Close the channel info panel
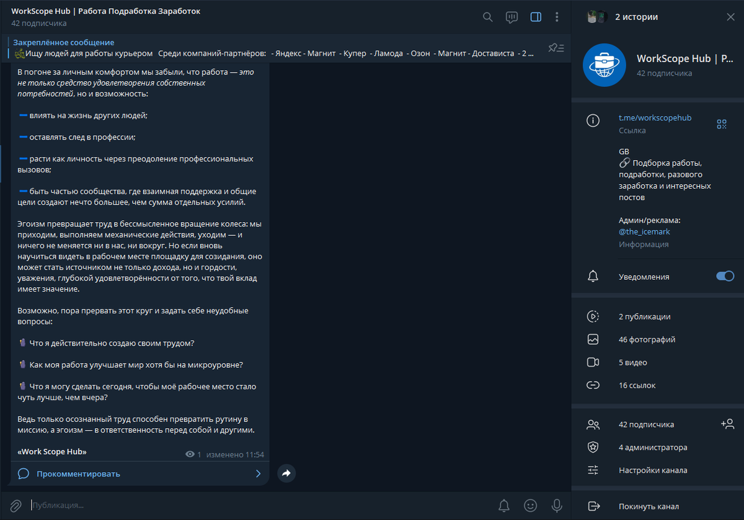The width and height of the screenshot is (744, 520). [730, 17]
